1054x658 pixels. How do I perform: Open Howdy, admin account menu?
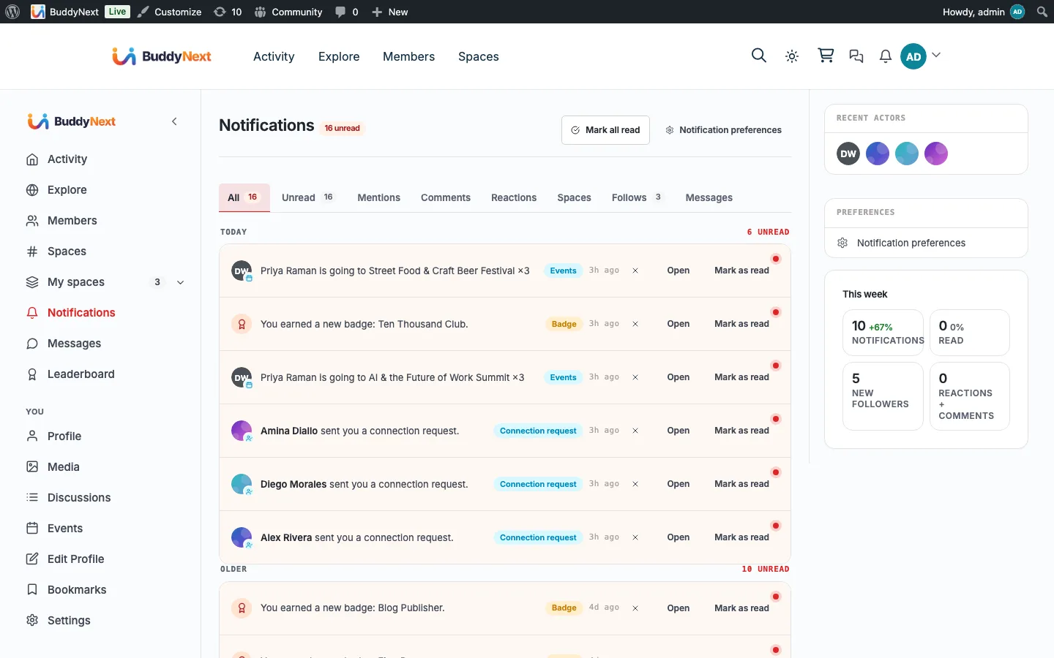(984, 12)
